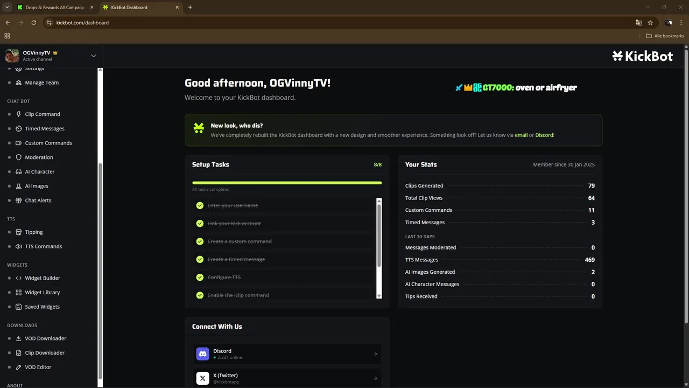Click the setup tasks list up arrow
The height and width of the screenshot is (388, 689).
pyautogui.click(x=379, y=201)
